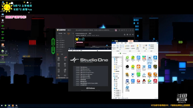Click Select all in Explorer ribbon

coord(151,45)
